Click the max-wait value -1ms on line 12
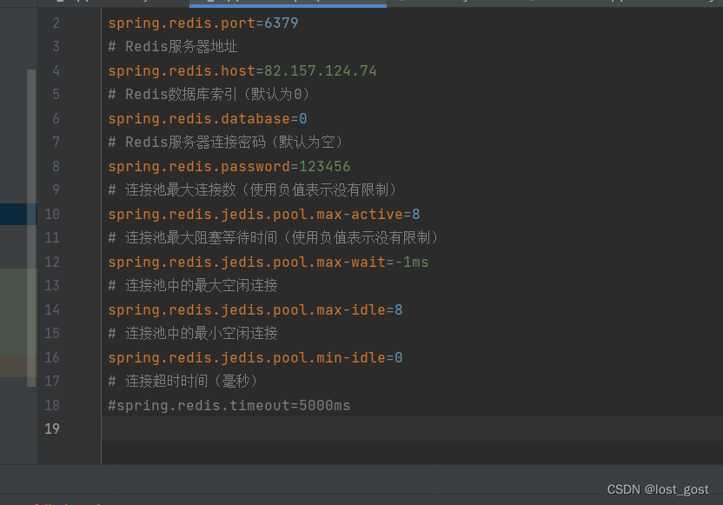This screenshot has height=505, width=723. coord(410,261)
